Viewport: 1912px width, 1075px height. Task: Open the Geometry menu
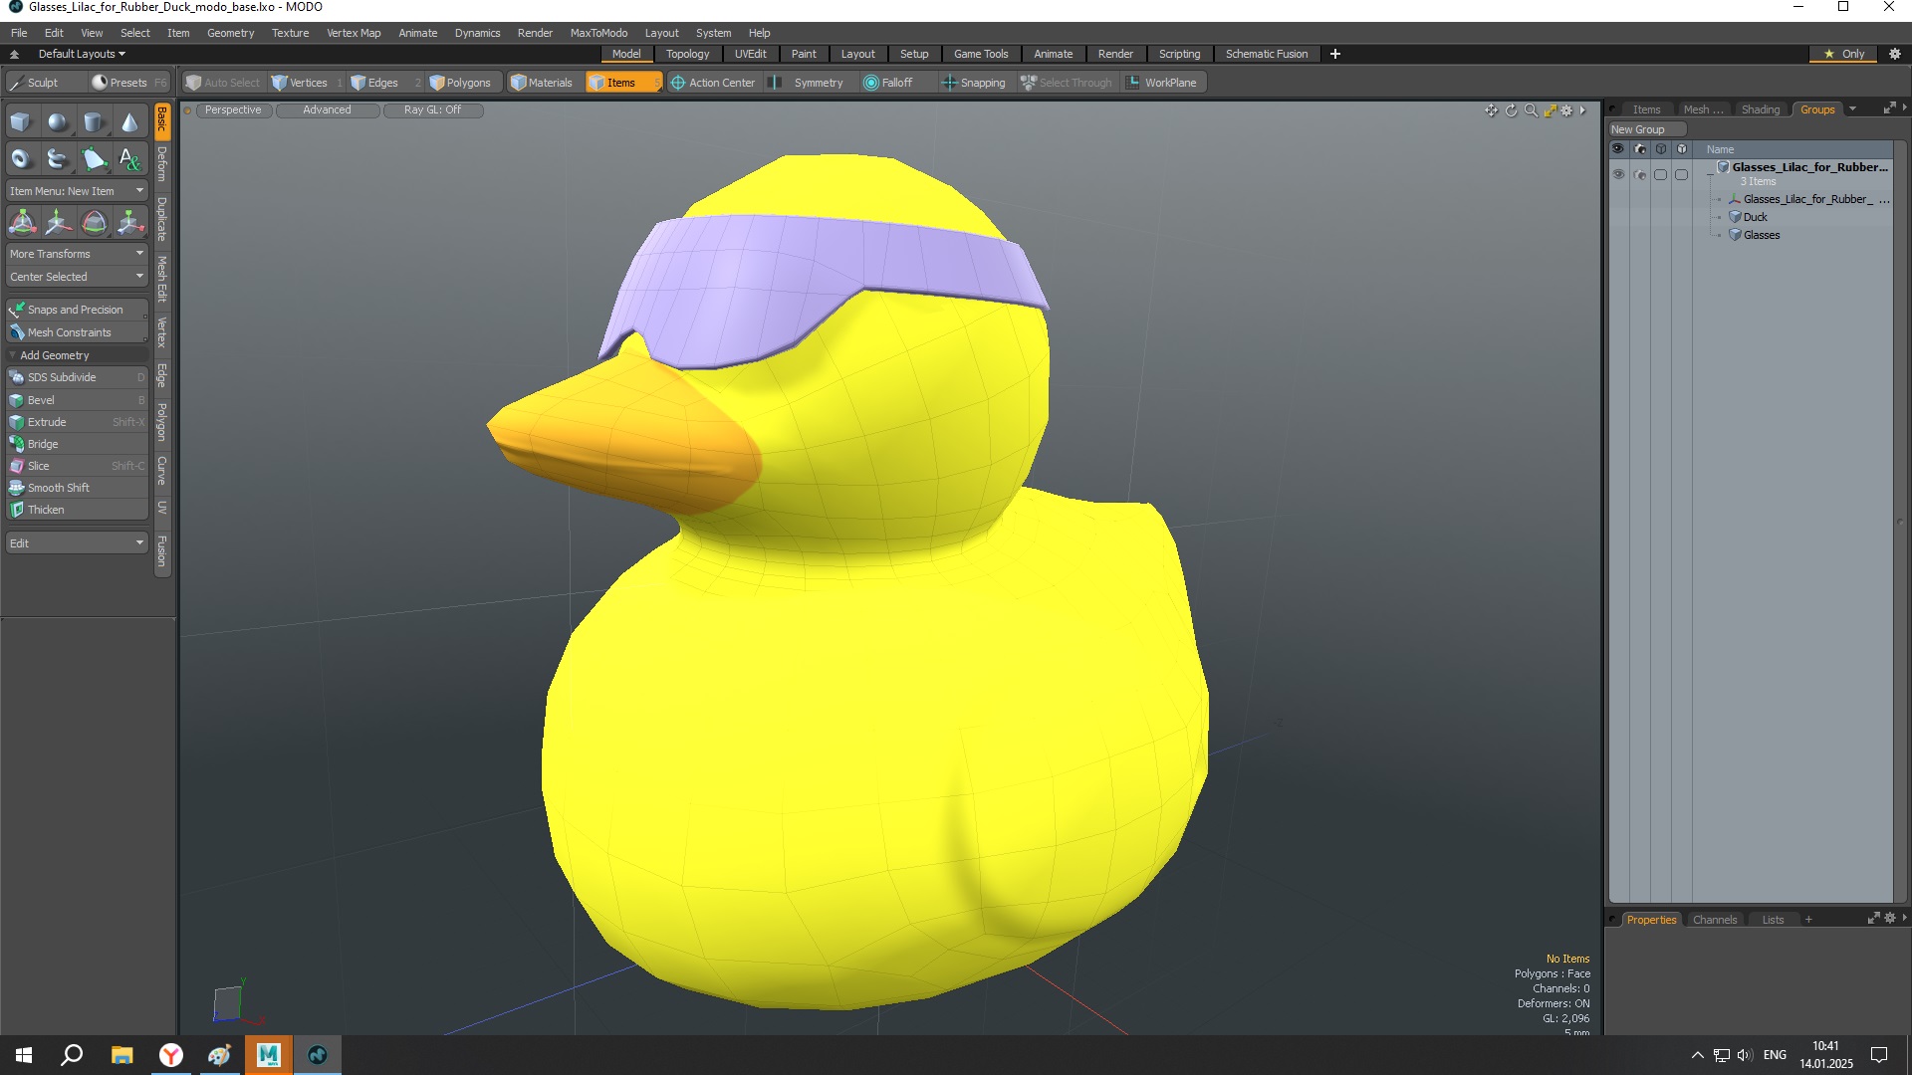tap(230, 33)
